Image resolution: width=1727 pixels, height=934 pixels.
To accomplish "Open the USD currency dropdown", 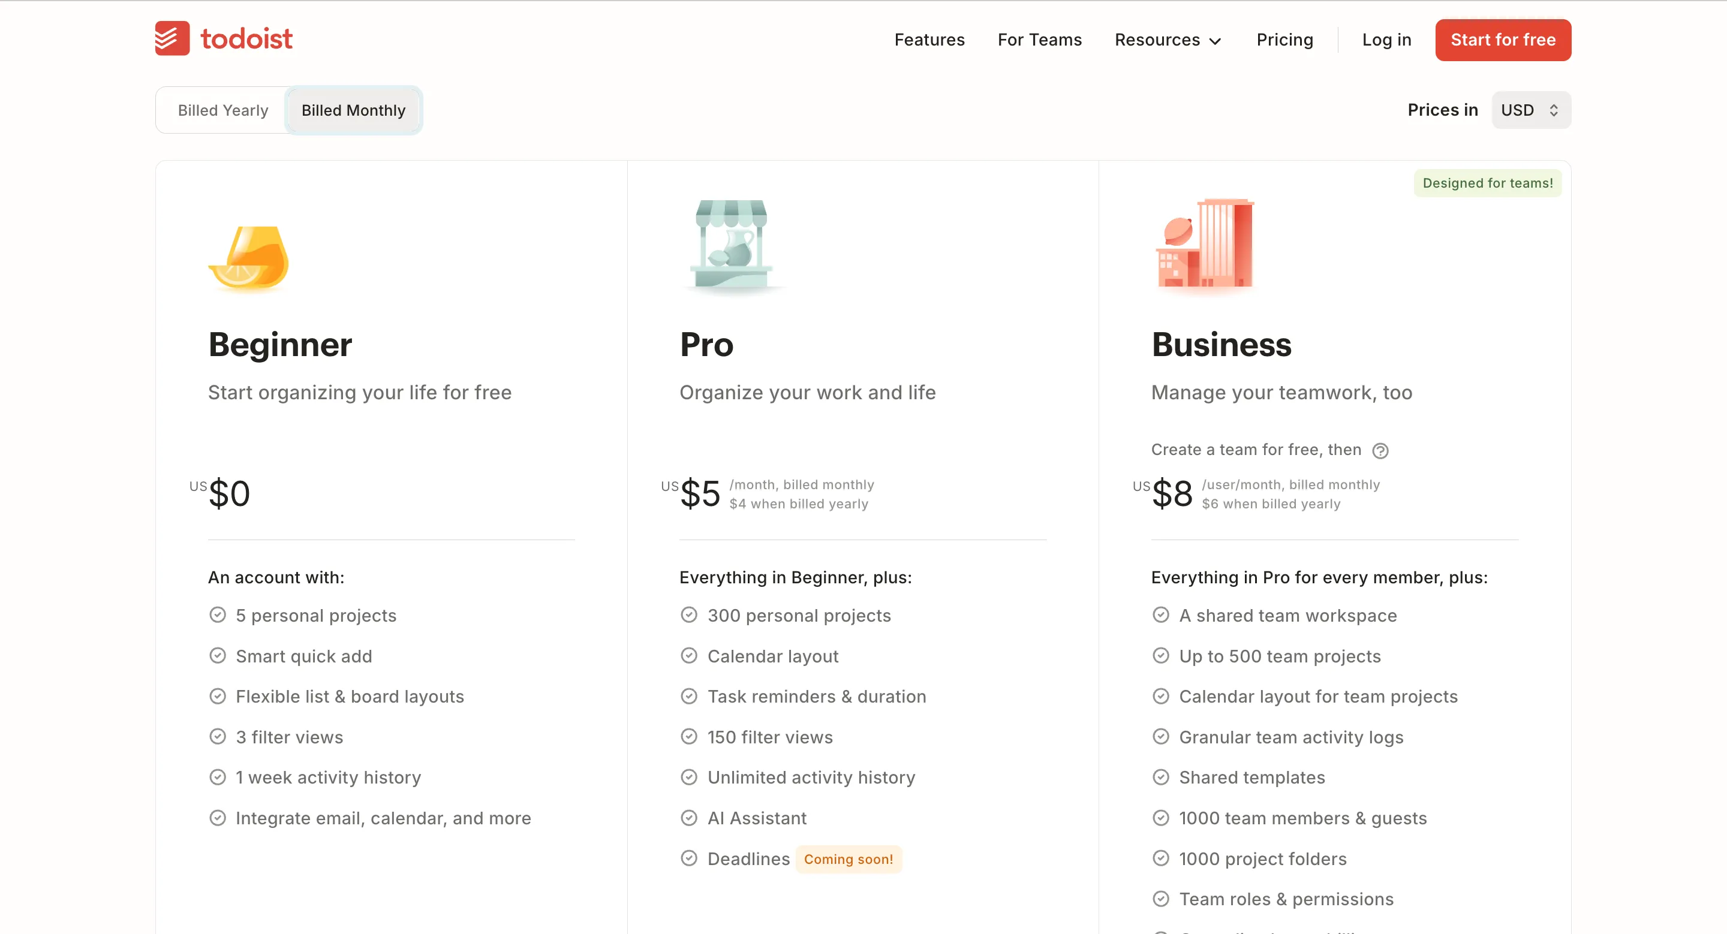I will (x=1530, y=110).
